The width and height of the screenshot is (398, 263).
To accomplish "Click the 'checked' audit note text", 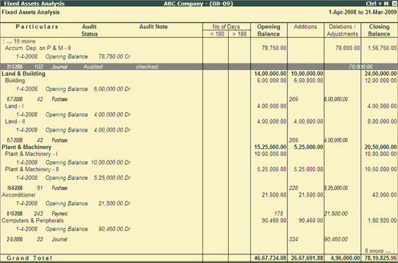I will click(x=147, y=66).
